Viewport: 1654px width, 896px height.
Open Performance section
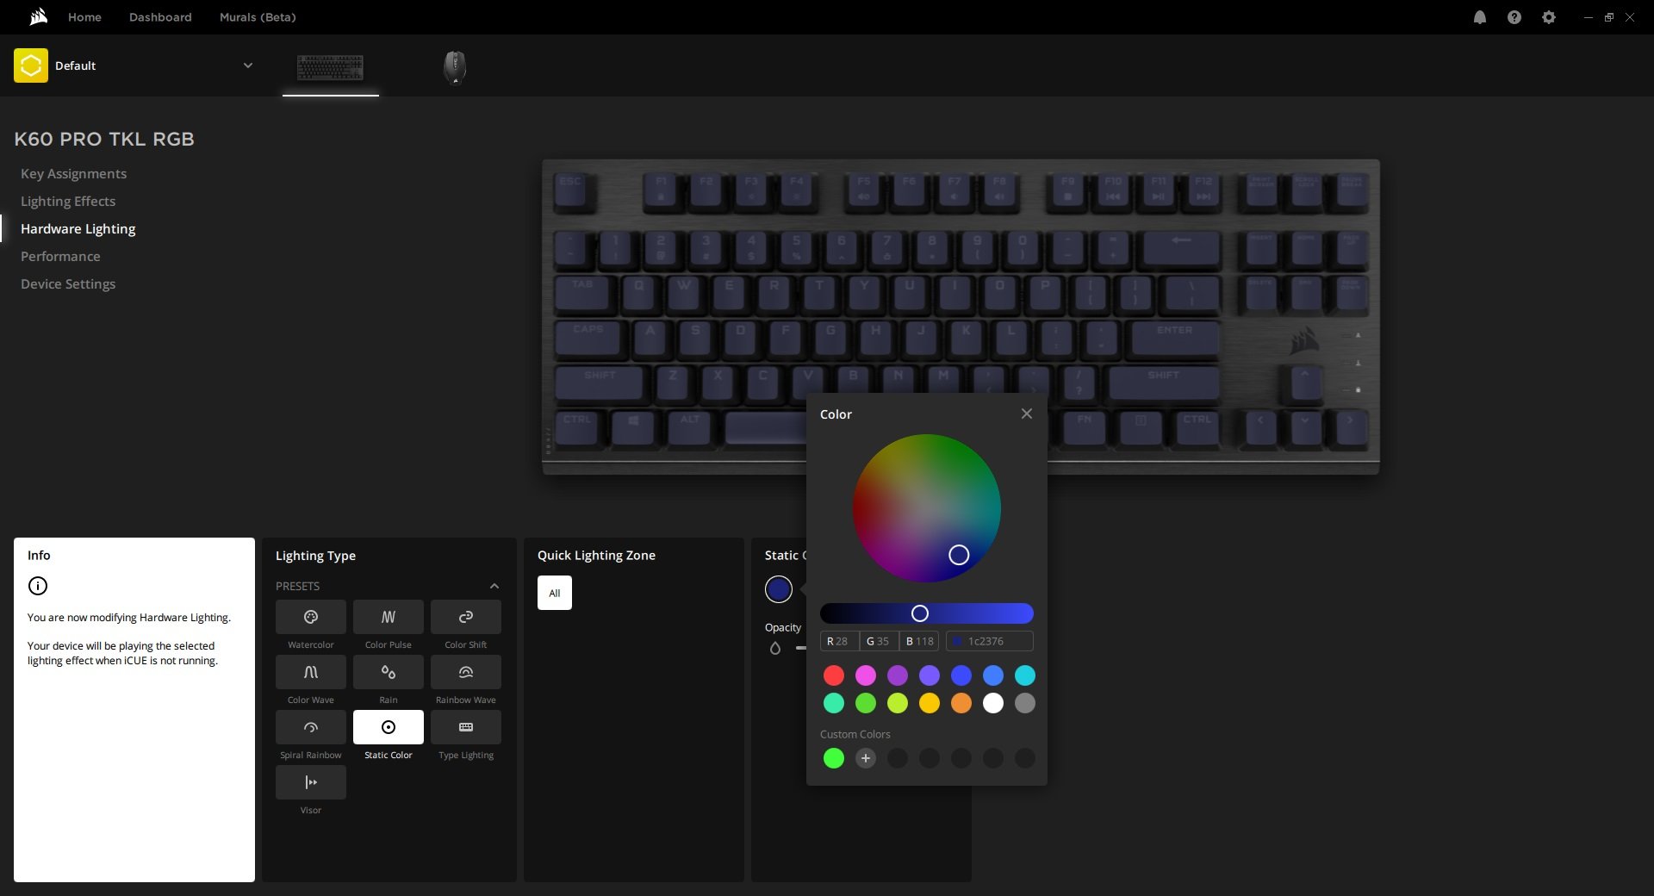[x=60, y=257]
